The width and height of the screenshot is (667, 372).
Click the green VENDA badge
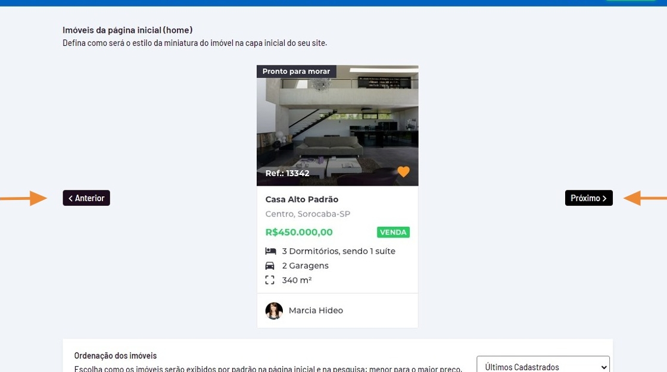(x=393, y=232)
